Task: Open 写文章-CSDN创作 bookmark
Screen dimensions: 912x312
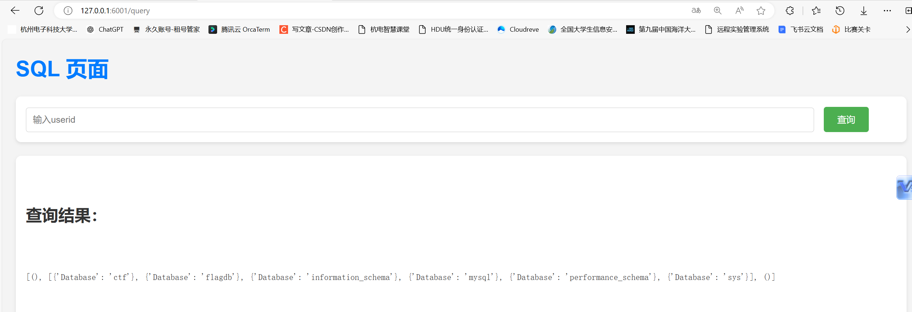Action: tap(314, 30)
